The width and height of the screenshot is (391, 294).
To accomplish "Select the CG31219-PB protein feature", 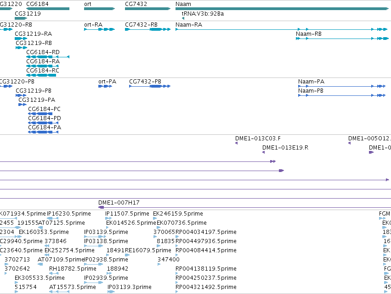I will click(x=21, y=95).
